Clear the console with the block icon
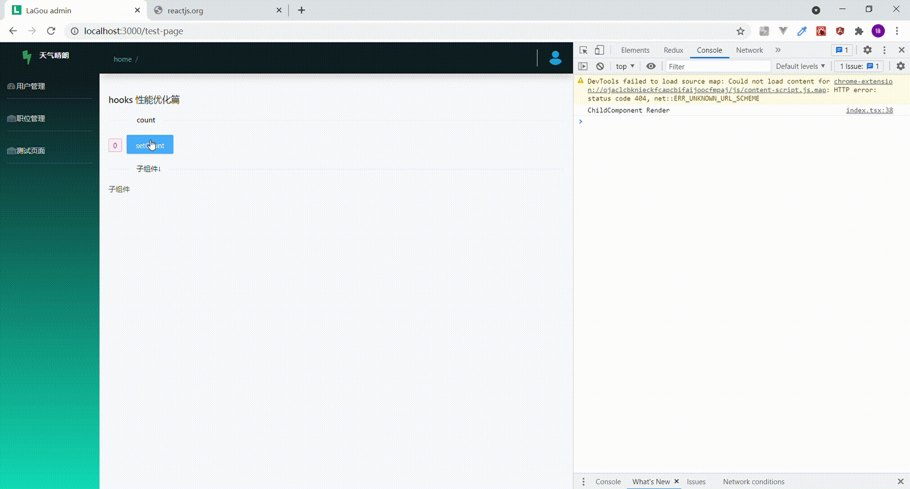 tap(600, 66)
